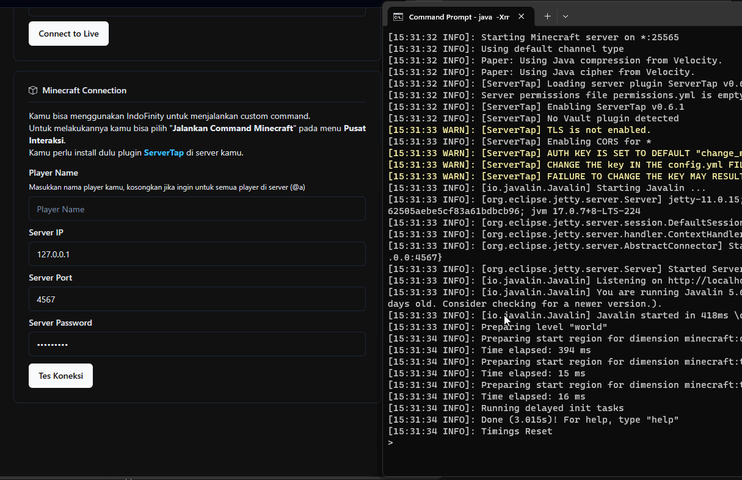Click the Command Prompt terminal icon in tab
742x480 pixels.
pos(398,17)
